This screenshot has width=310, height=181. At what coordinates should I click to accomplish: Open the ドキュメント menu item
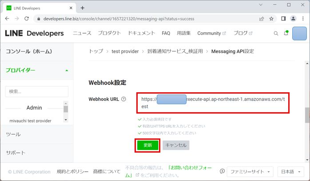tap(141, 33)
